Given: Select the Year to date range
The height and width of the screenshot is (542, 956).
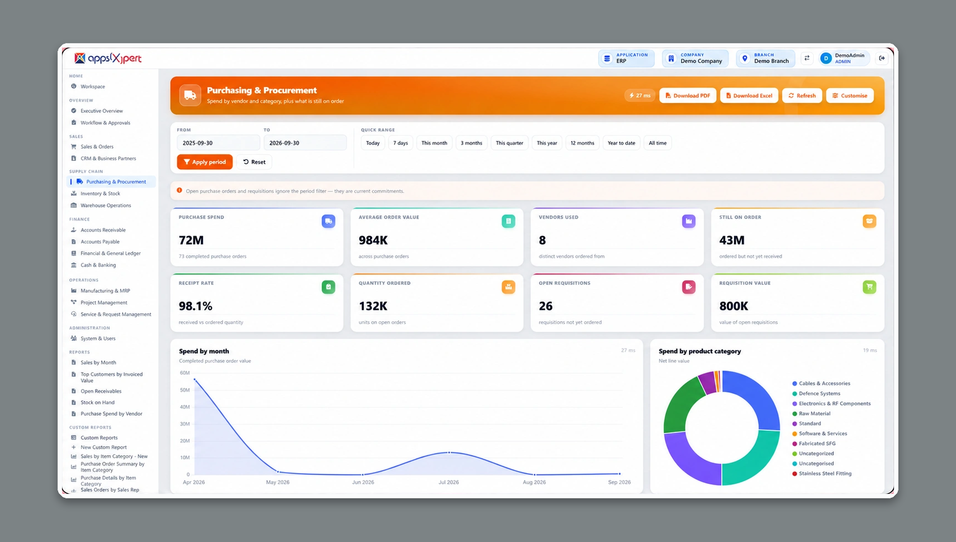Looking at the screenshot, I should coord(621,143).
